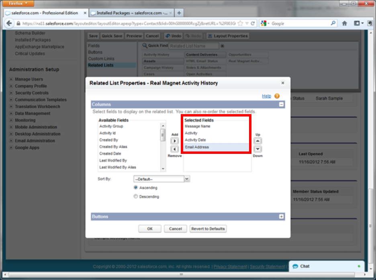Expand Company Profile in sidebar
Screen dimensions: 376x280
coord(11,86)
